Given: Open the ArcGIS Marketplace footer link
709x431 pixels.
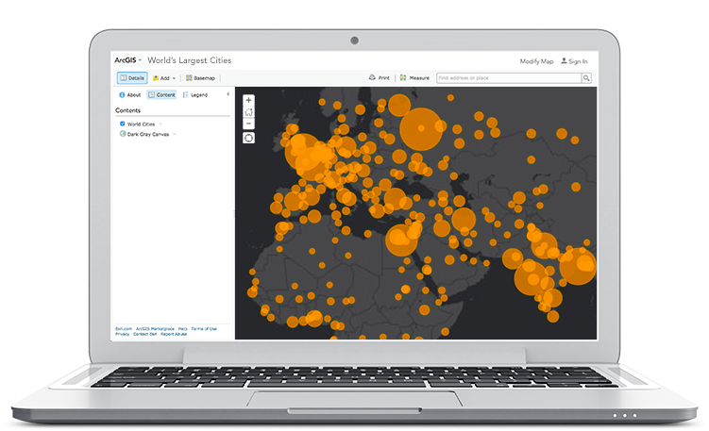Looking at the screenshot, I should [x=155, y=329].
